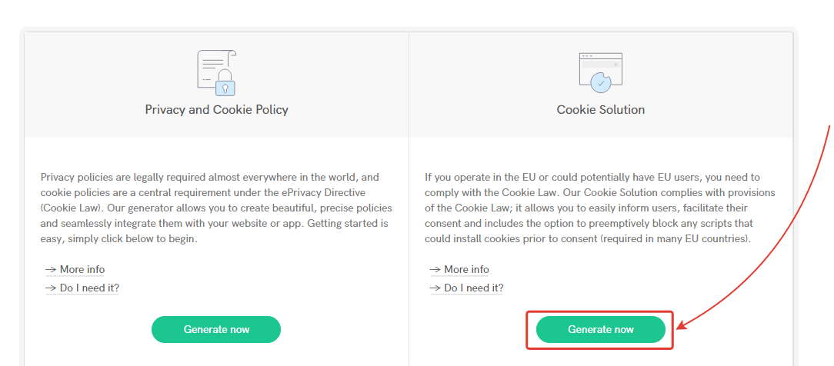Viewport: 834px width, 366px height.
Task: Click arrow beside Do I need it under Cookie Solution
Action: click(435, 288)
